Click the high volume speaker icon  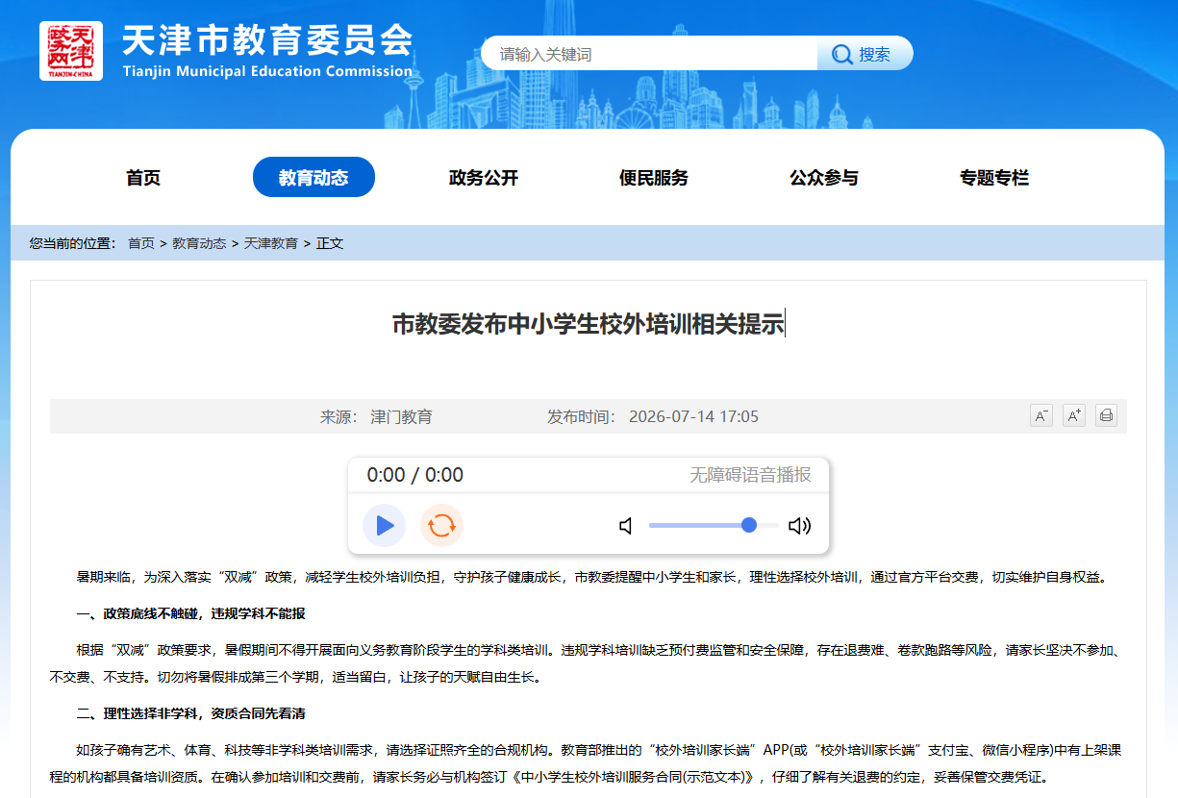coord(799,526)
